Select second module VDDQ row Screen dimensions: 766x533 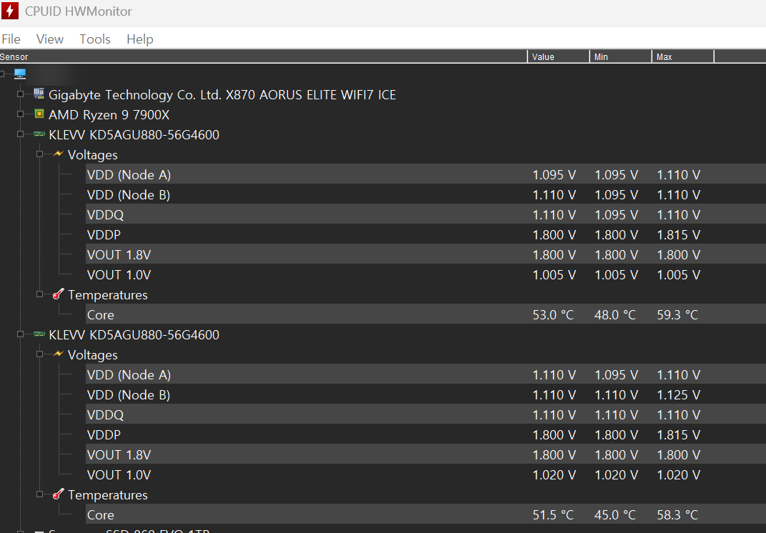(425, 415)
